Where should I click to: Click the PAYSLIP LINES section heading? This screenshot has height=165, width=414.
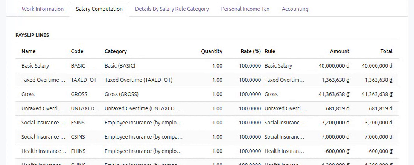(x=32, y=35)
